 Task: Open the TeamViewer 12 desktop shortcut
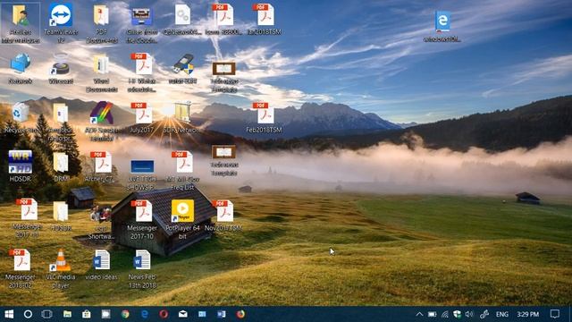coord(61,23)
